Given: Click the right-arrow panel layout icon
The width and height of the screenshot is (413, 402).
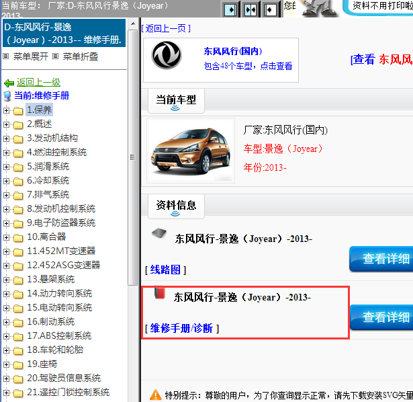Looking at the screenshot, I should click(231, 10).
